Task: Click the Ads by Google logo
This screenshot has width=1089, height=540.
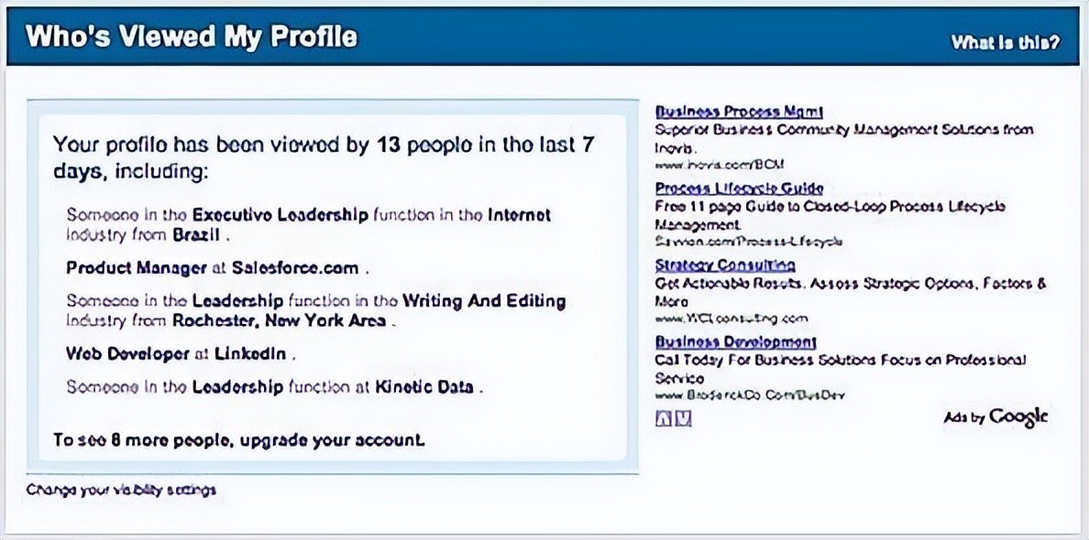Action: click(x=995, y=417)
